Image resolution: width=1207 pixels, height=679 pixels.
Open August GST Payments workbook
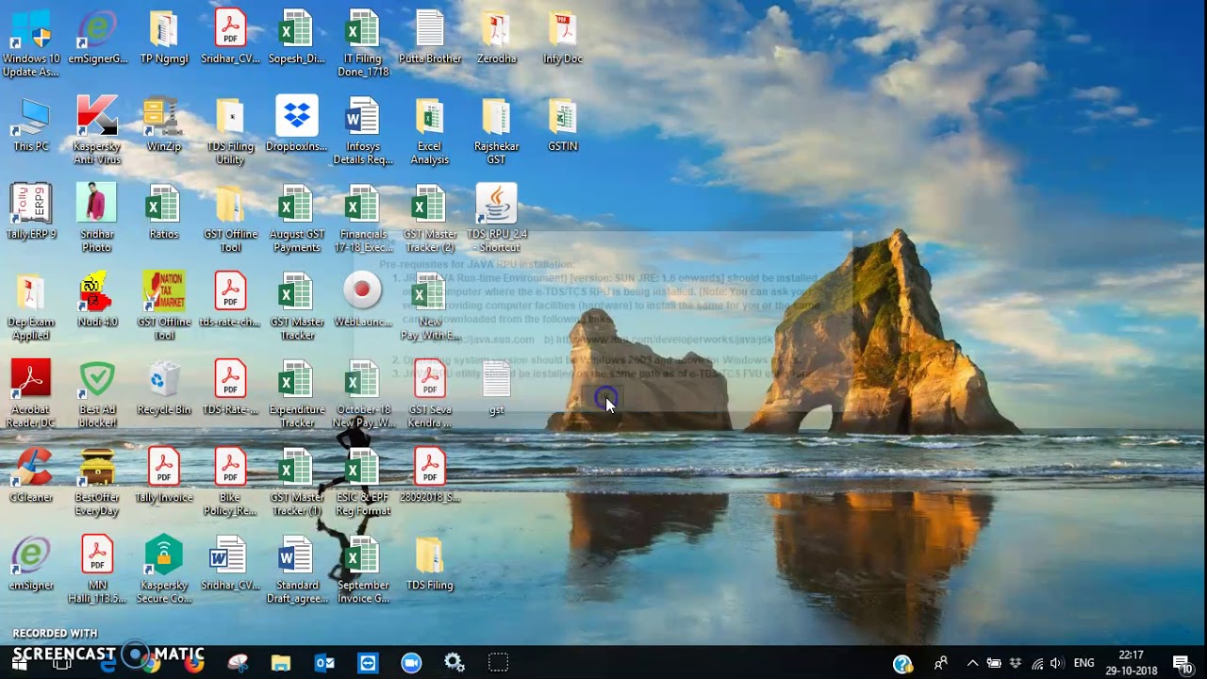296,218
